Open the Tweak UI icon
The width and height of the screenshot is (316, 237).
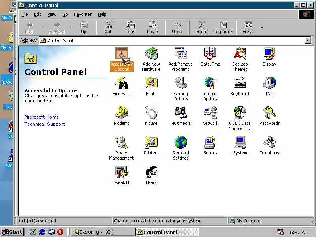coord(122,175)
